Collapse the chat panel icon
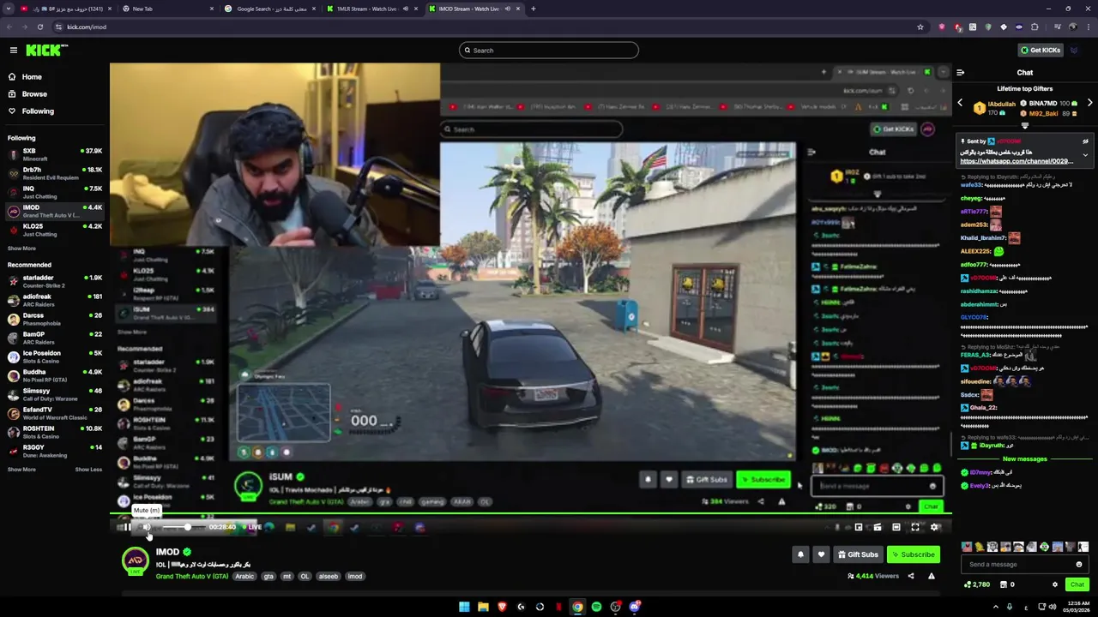The height and width of the screenshot is (617, 1098). coord(961,73)
